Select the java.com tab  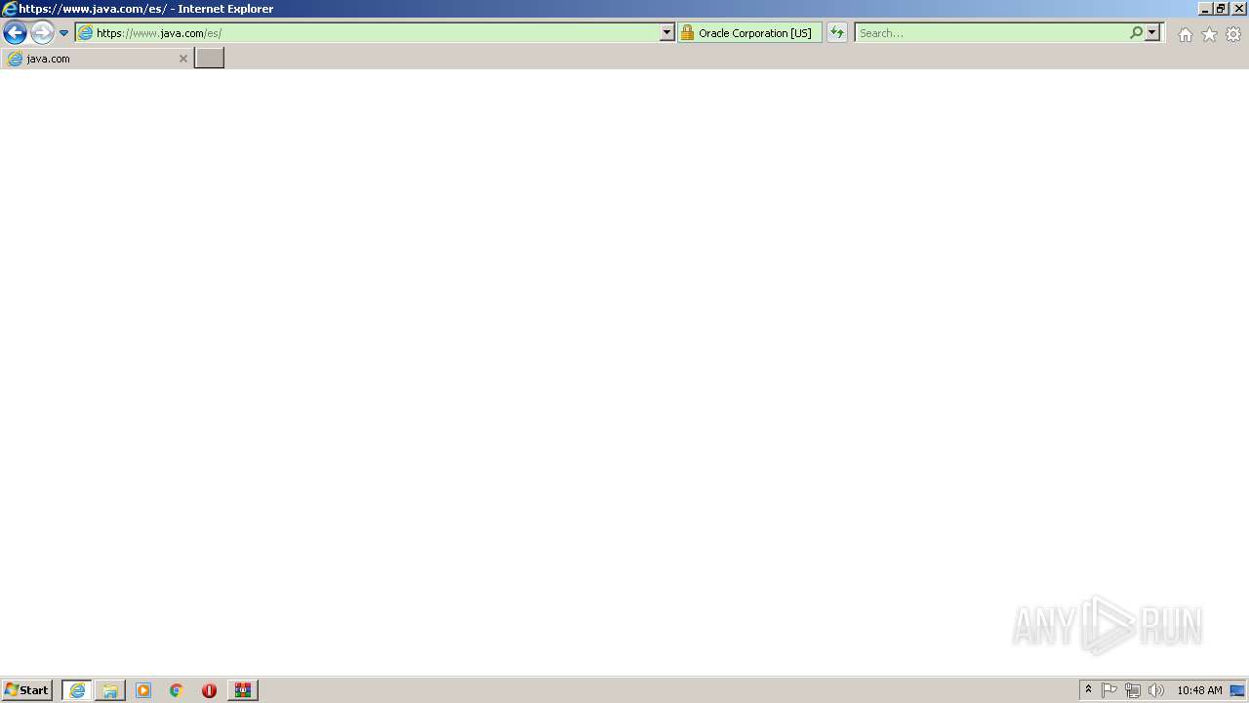click(97, 59)
